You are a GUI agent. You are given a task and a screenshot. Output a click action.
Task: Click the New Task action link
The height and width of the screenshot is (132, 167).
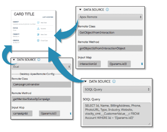click(x=44, y=23)
